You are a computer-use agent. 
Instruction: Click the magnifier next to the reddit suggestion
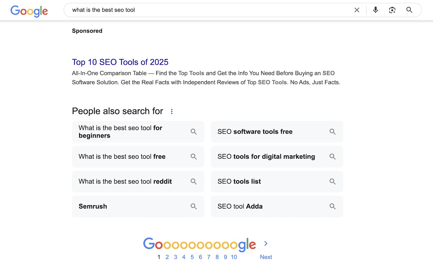193,181
